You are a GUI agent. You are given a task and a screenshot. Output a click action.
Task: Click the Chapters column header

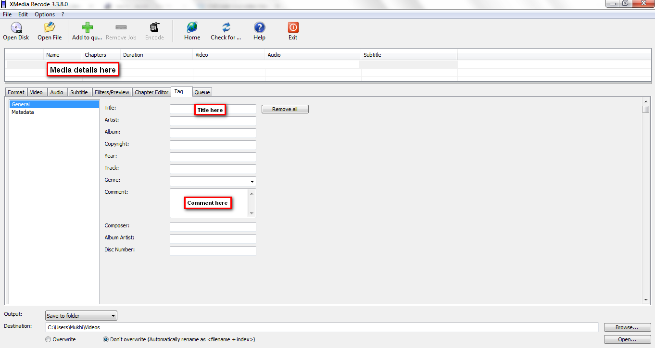[101, 55]
